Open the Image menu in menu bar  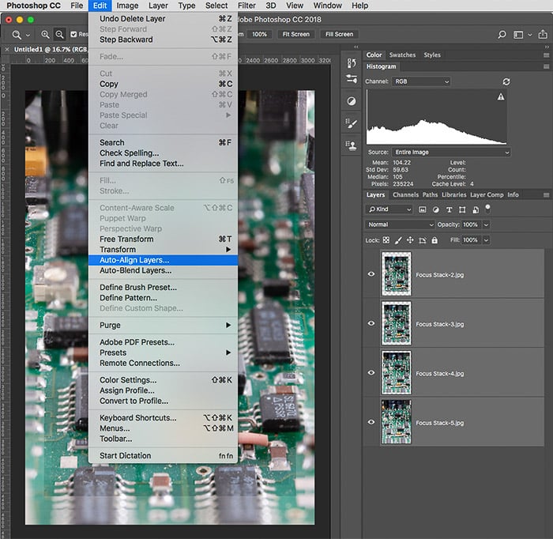[x=127, y=6]
